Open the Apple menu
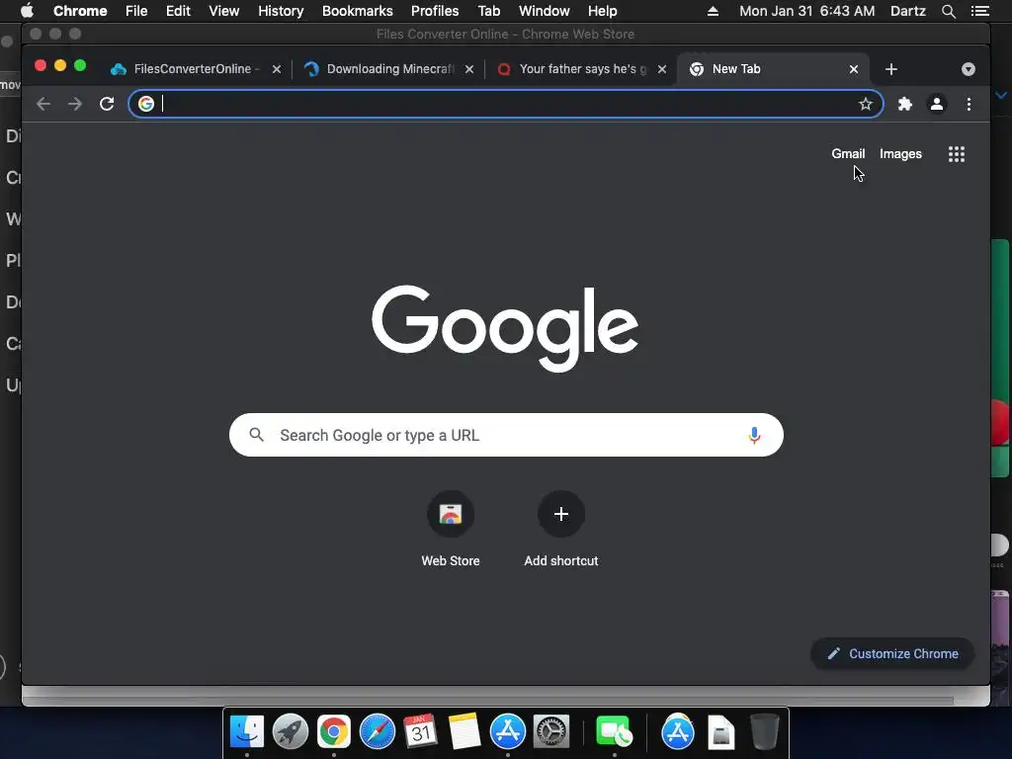 (27, 11)
